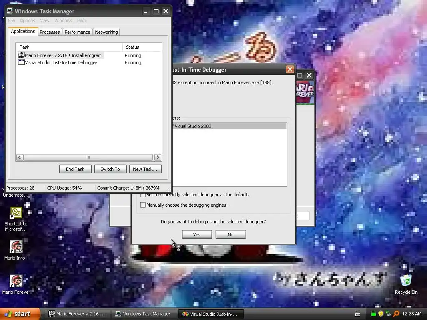
Task: Maximize the Mario Forever installer window
Action: [299, 75]
